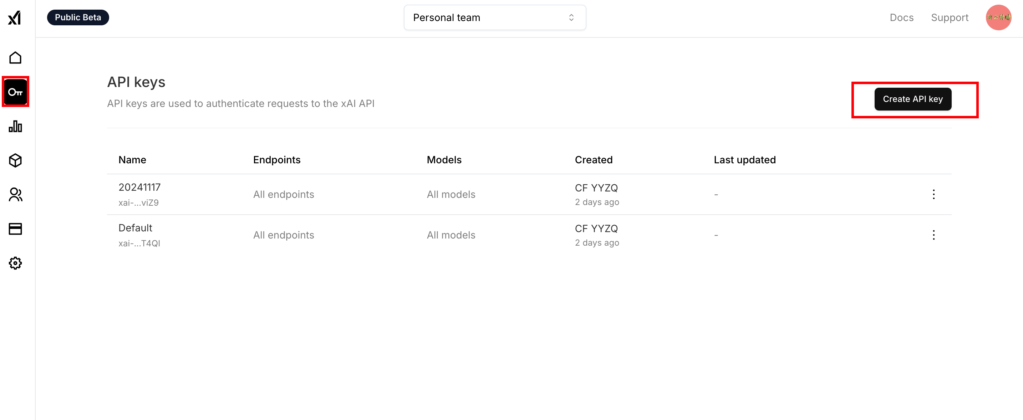Open options menu for Default key
This screenshot has width=1023, height=420.
tap(933, 235)
